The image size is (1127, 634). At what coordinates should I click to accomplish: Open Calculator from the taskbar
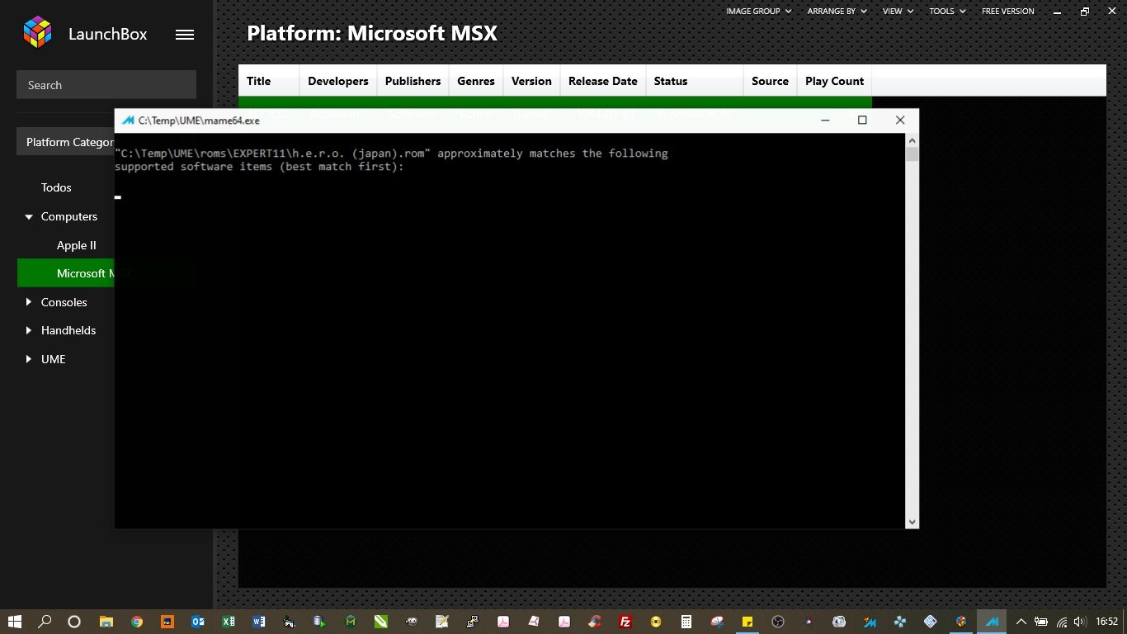pos(686,622)
